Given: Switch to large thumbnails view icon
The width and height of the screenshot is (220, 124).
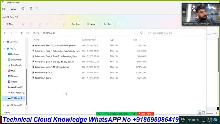Looking at the screenshot, I should pyautogui.click(x=203, y=112).
